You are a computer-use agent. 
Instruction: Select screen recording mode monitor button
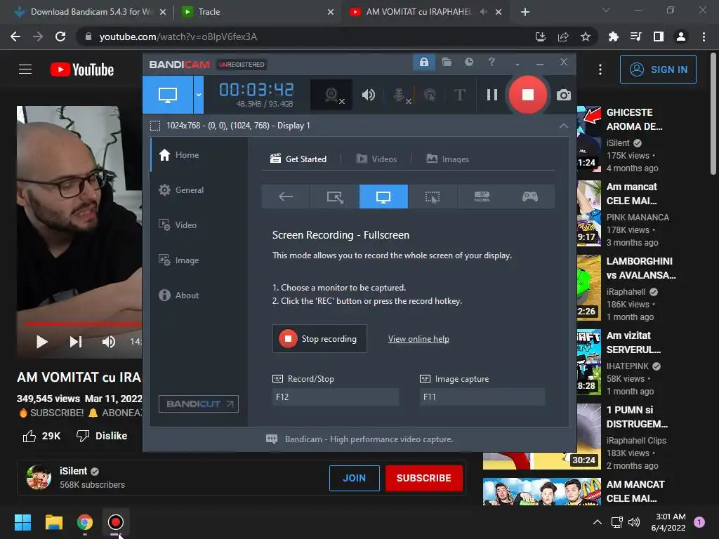pyautogui.click(x=168, y=95)
